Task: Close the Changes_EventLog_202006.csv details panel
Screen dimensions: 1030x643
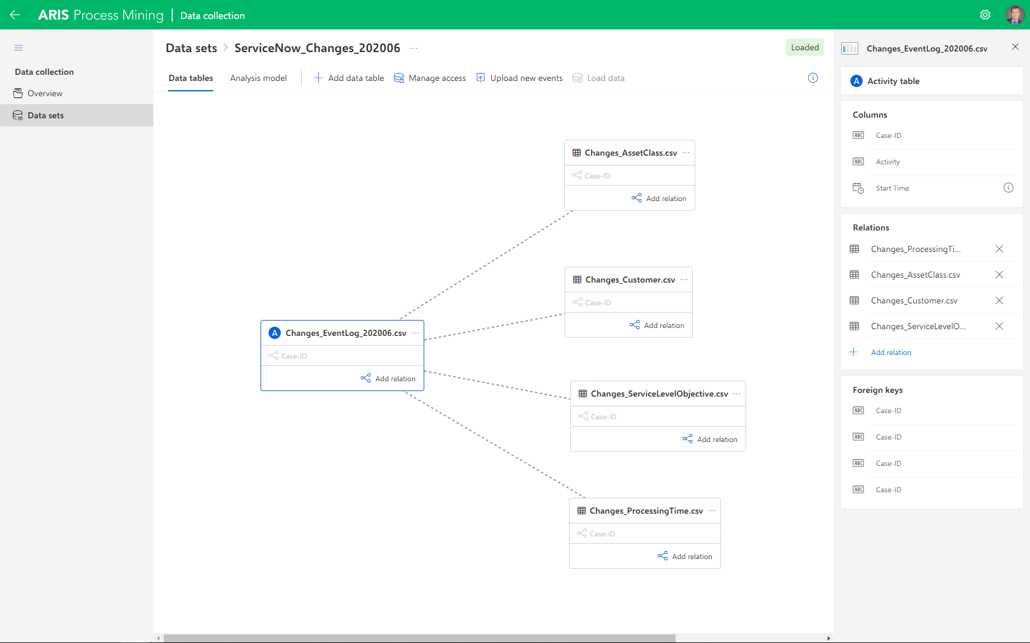Action: click(x=1015, y=47)
